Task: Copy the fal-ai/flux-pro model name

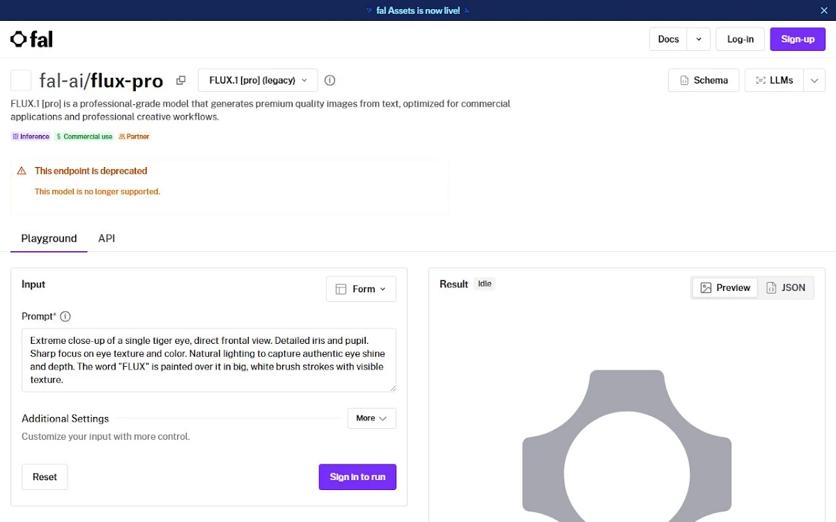Action: pos(181,80)
